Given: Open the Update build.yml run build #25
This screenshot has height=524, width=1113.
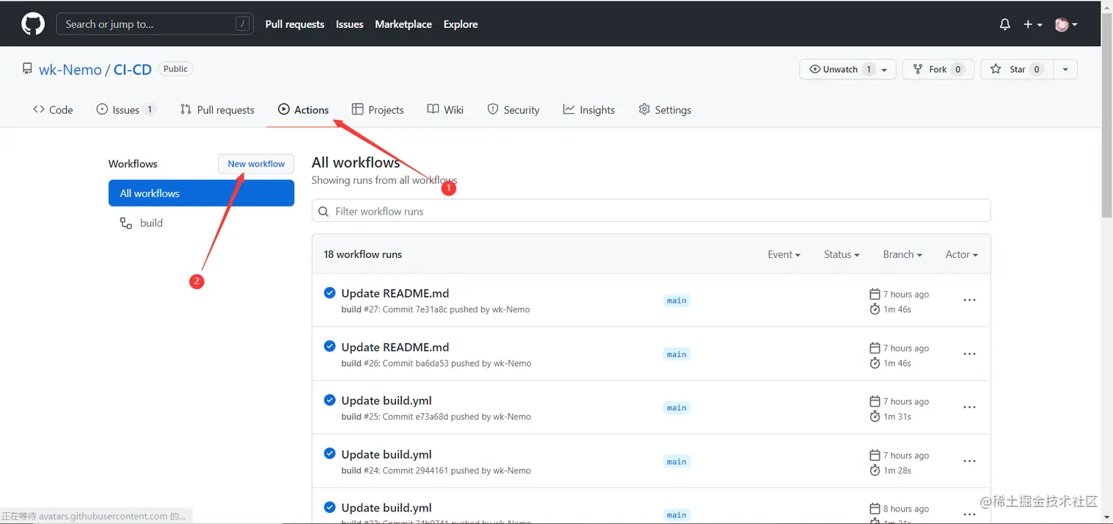Looking at the screenshot, I should [x=386, y=401].
